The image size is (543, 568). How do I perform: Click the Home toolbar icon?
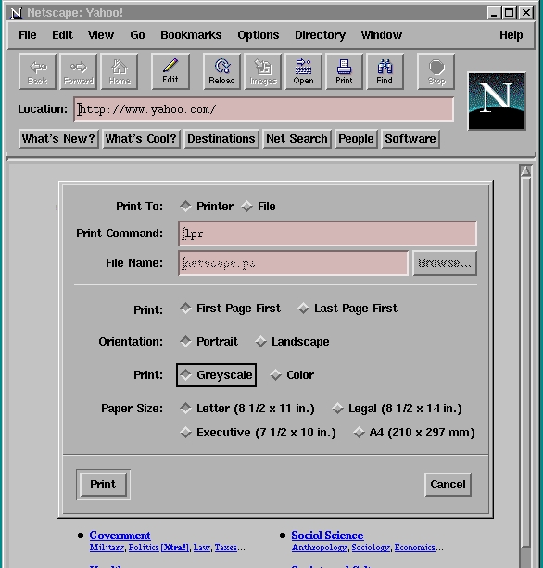tap(120, 71)
